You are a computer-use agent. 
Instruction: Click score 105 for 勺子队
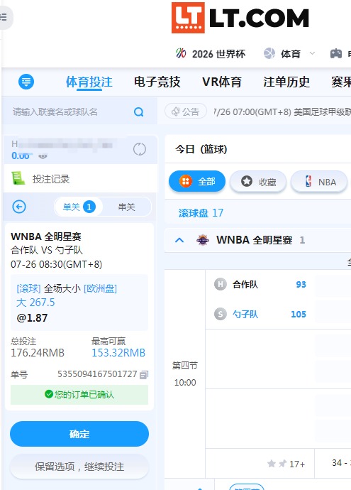(299, 314)
